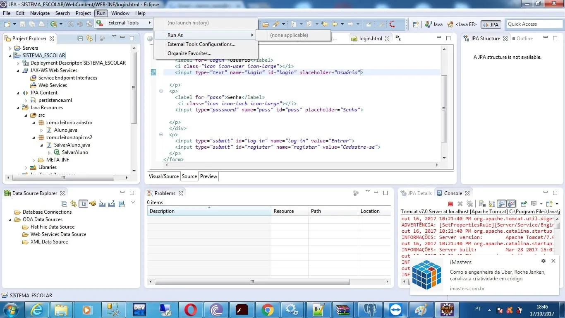Click the Save icon in the main toolbar

pyautogui.click(x=22, y=24)
